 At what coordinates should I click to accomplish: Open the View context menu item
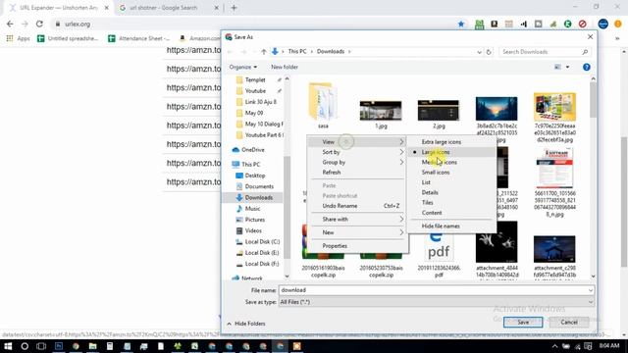(357, 142)
